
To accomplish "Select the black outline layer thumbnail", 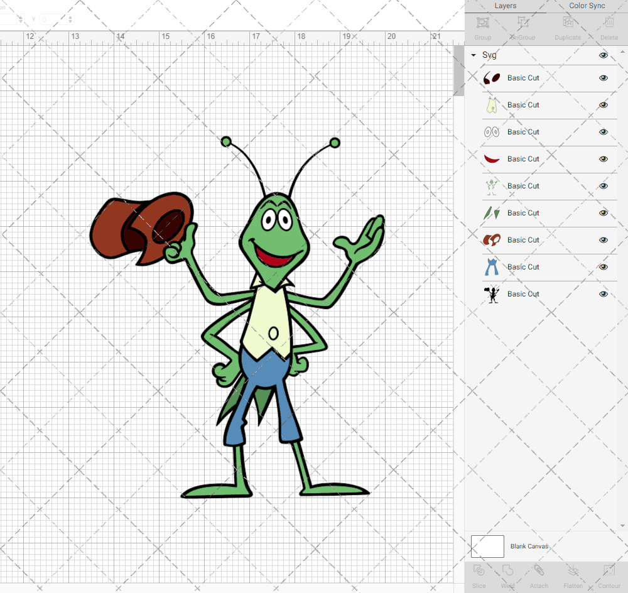I will [492, 294].
